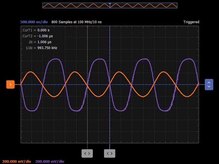Click the 1/Δt 993.750 kHz frequency readout

(42, 48)
